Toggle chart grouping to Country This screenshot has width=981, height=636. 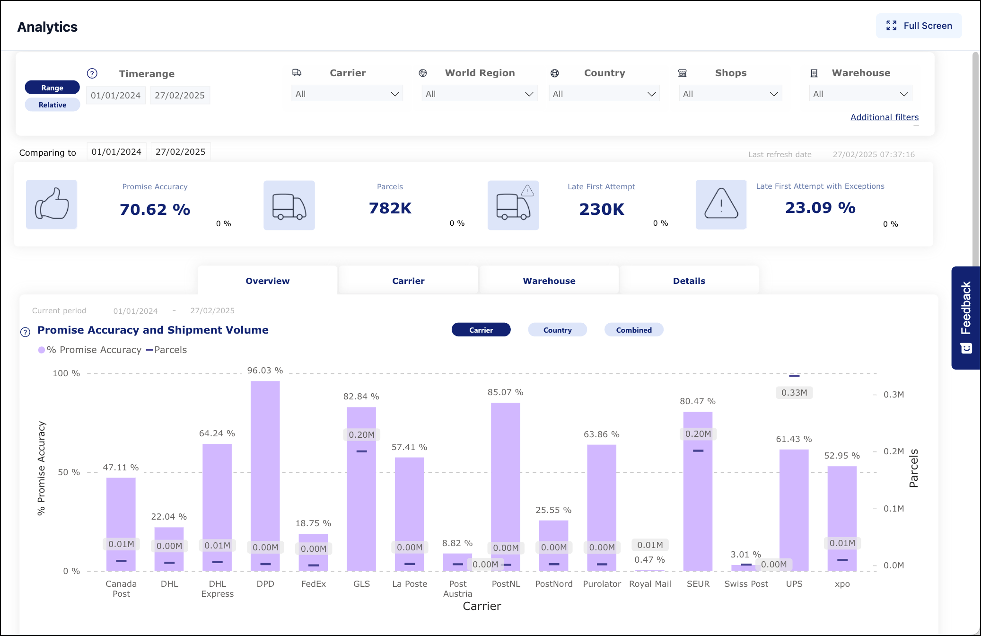click(x=557, y=330)
